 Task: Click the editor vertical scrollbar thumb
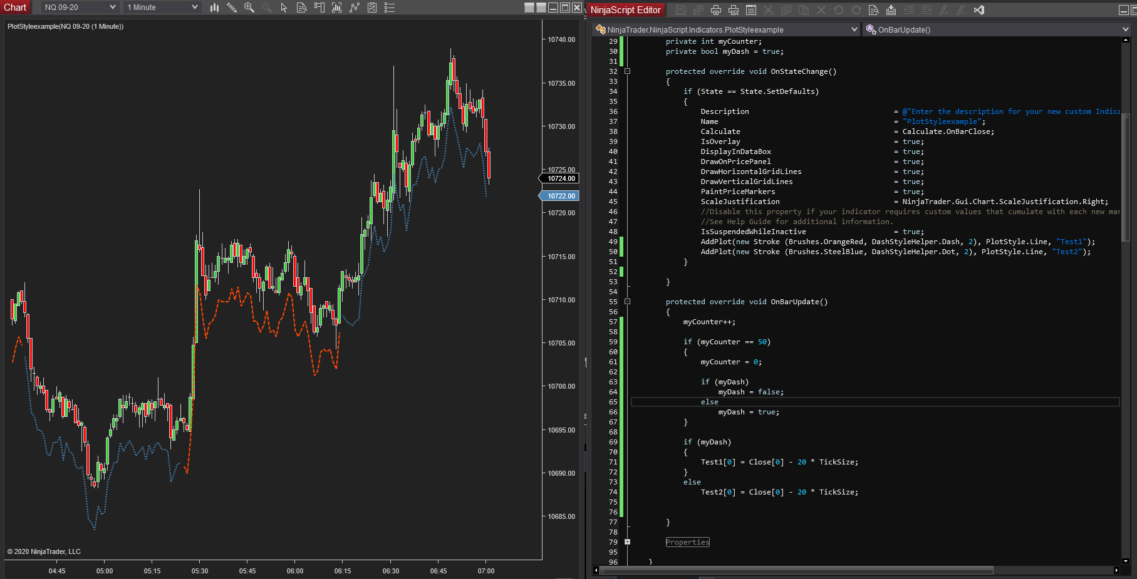point(1126,178)
